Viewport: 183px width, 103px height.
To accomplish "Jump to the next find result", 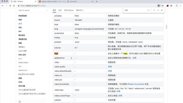I will point(158,10).
